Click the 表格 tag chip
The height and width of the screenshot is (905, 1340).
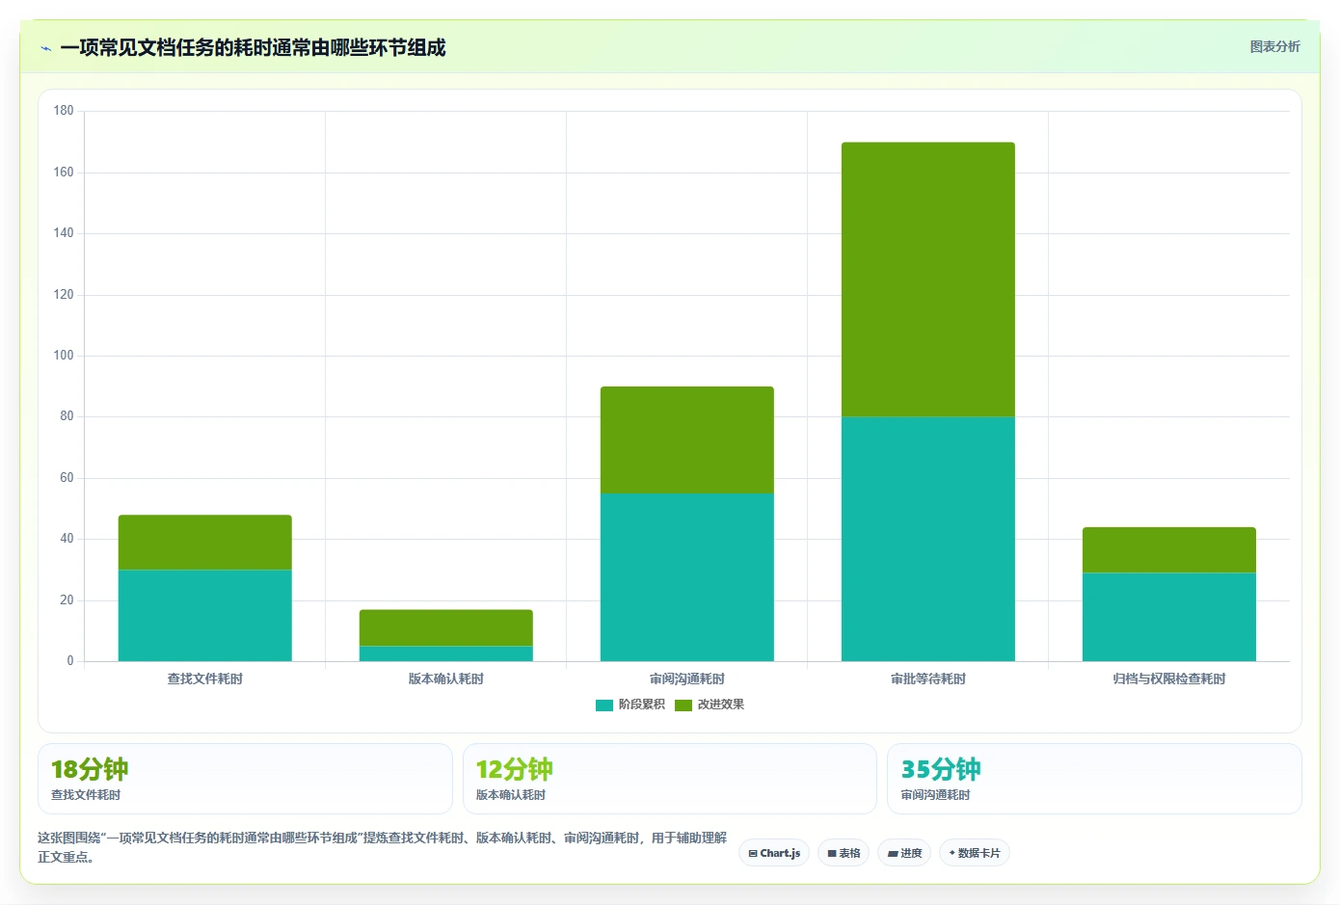(844, 853)
